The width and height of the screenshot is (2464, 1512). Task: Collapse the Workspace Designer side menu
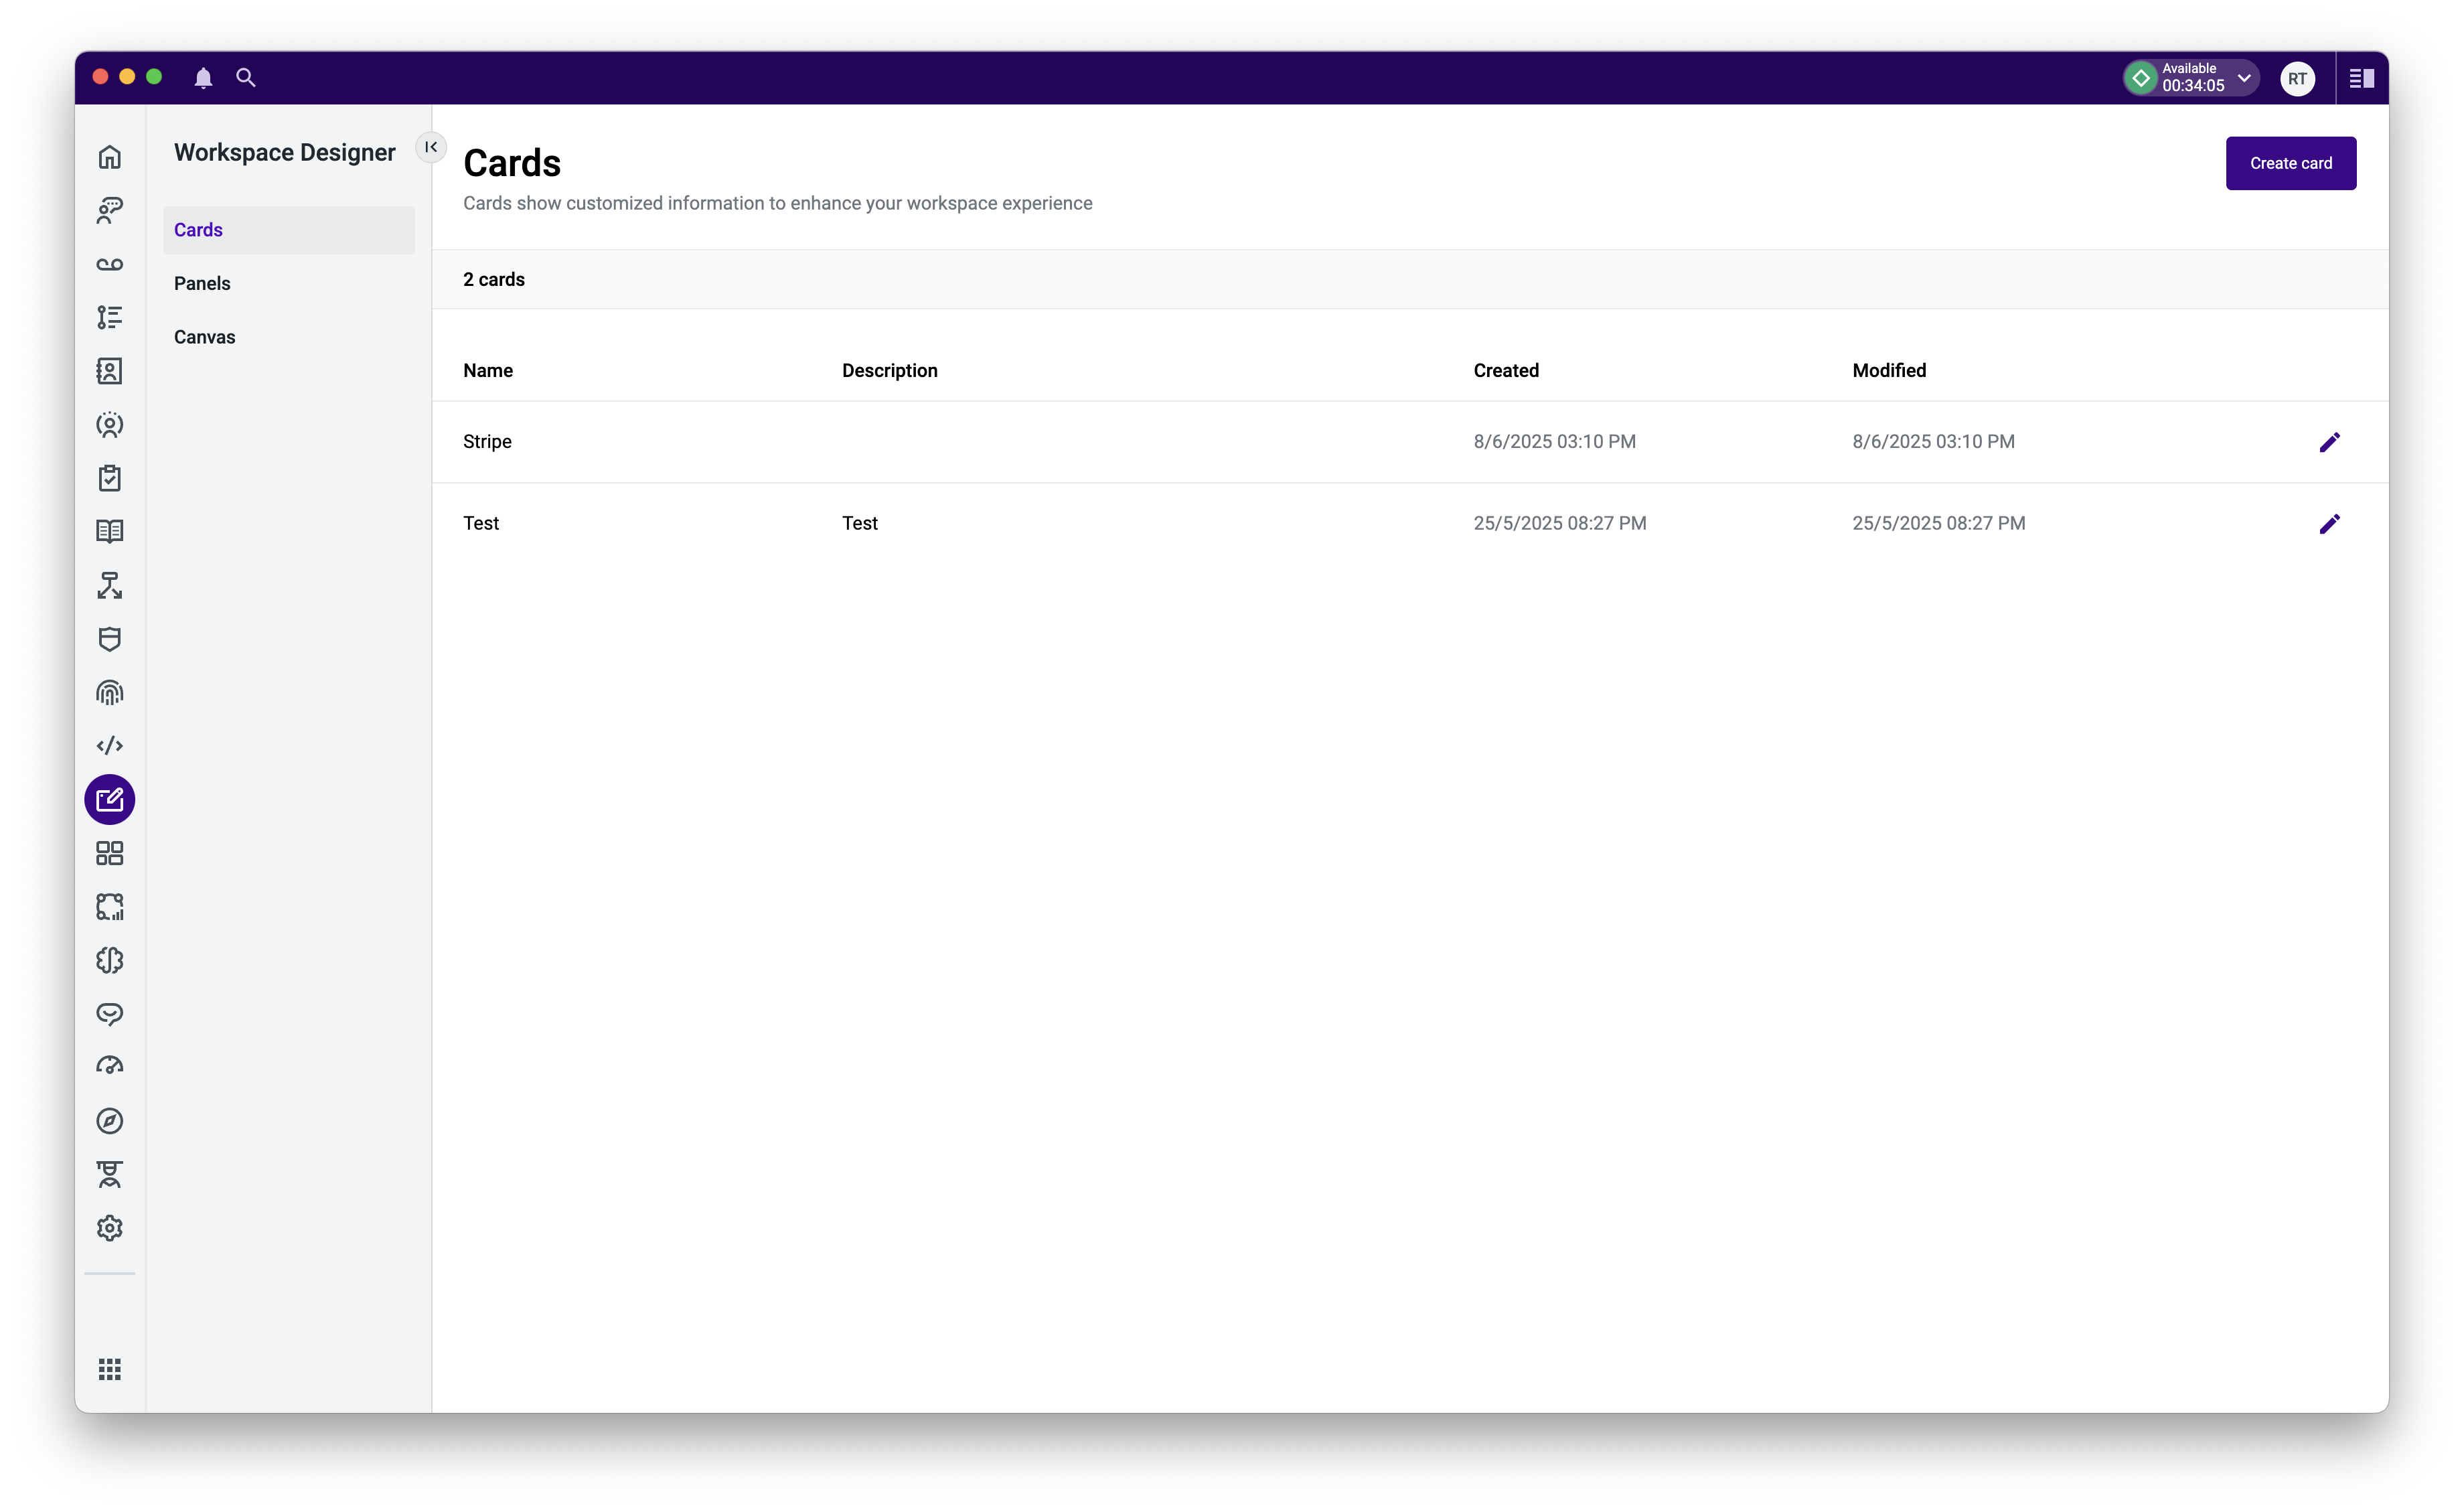coord(431,147)
